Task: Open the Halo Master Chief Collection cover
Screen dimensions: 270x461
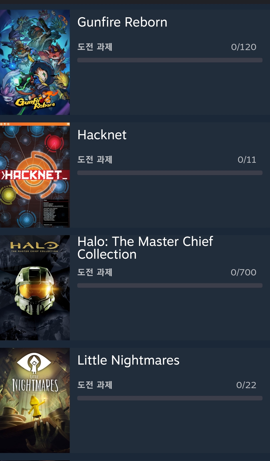Action: point(35,288)
